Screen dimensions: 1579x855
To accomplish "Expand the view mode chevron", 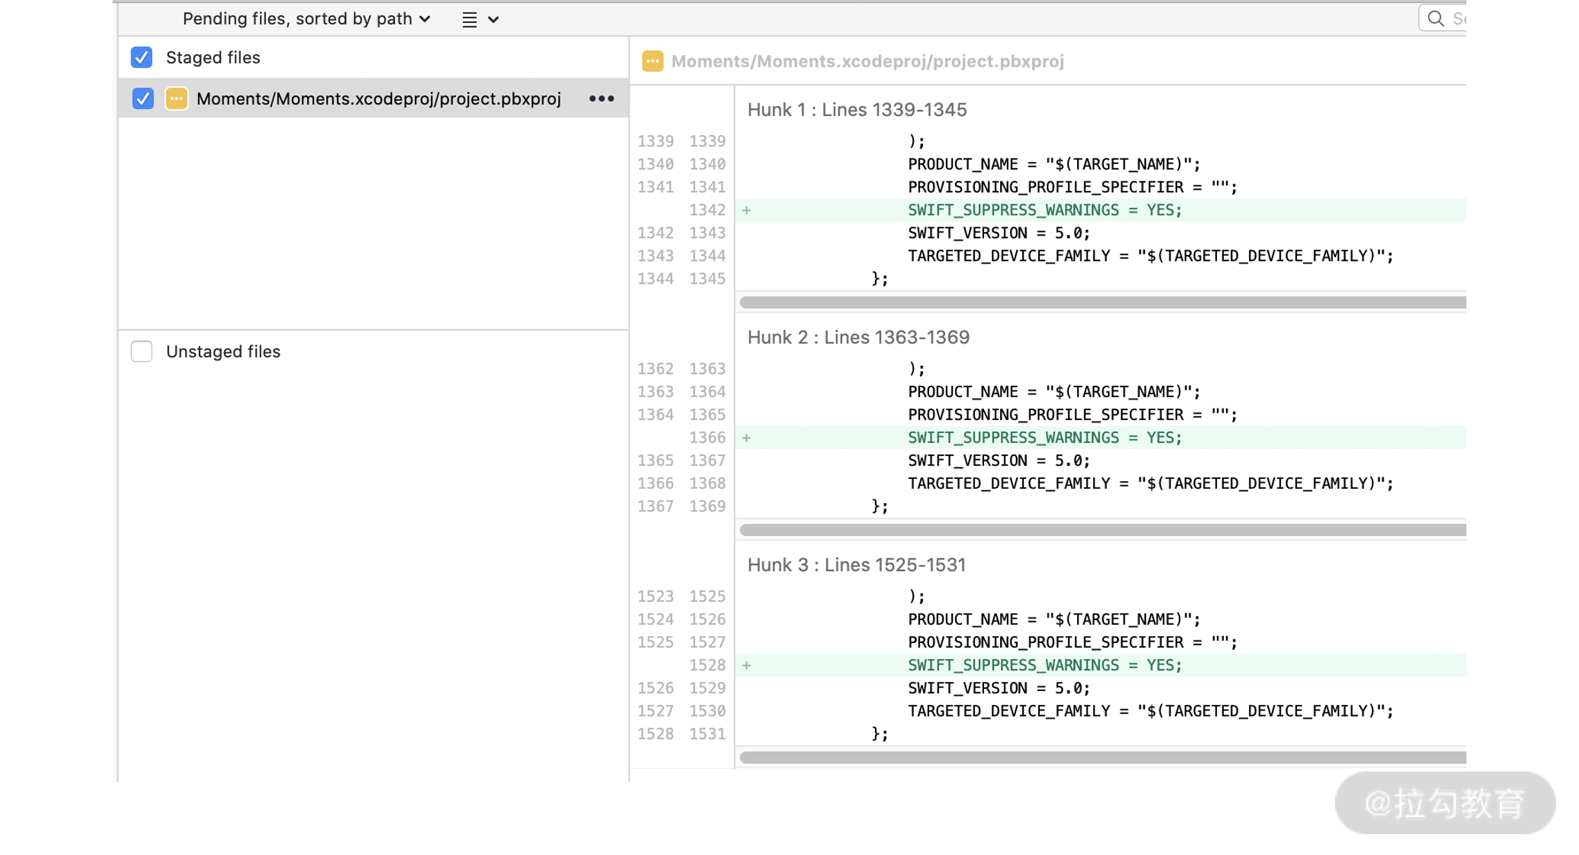I will click(x=493, y=19).
